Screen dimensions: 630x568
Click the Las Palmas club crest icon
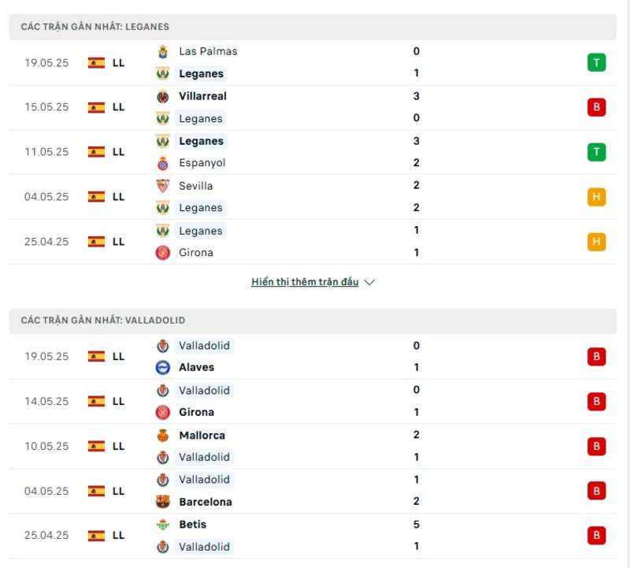click(163, 51)
